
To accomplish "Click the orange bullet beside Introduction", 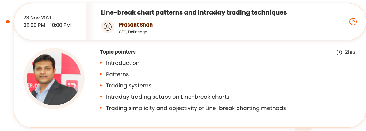I will [101, 63].
